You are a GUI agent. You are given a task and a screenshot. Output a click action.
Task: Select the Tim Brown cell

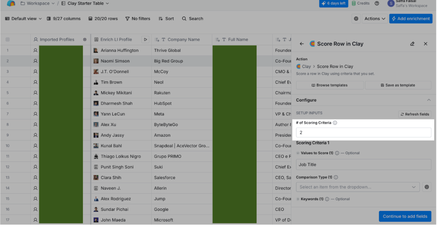[121, 82]
